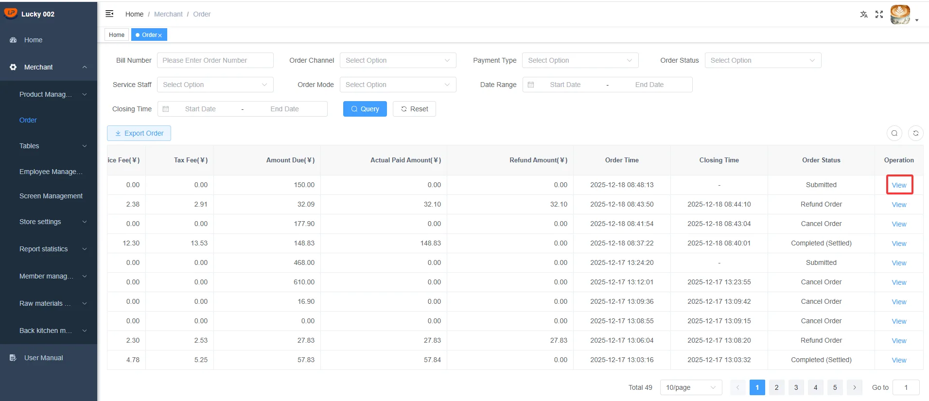Go to page 2

(777, 387)
